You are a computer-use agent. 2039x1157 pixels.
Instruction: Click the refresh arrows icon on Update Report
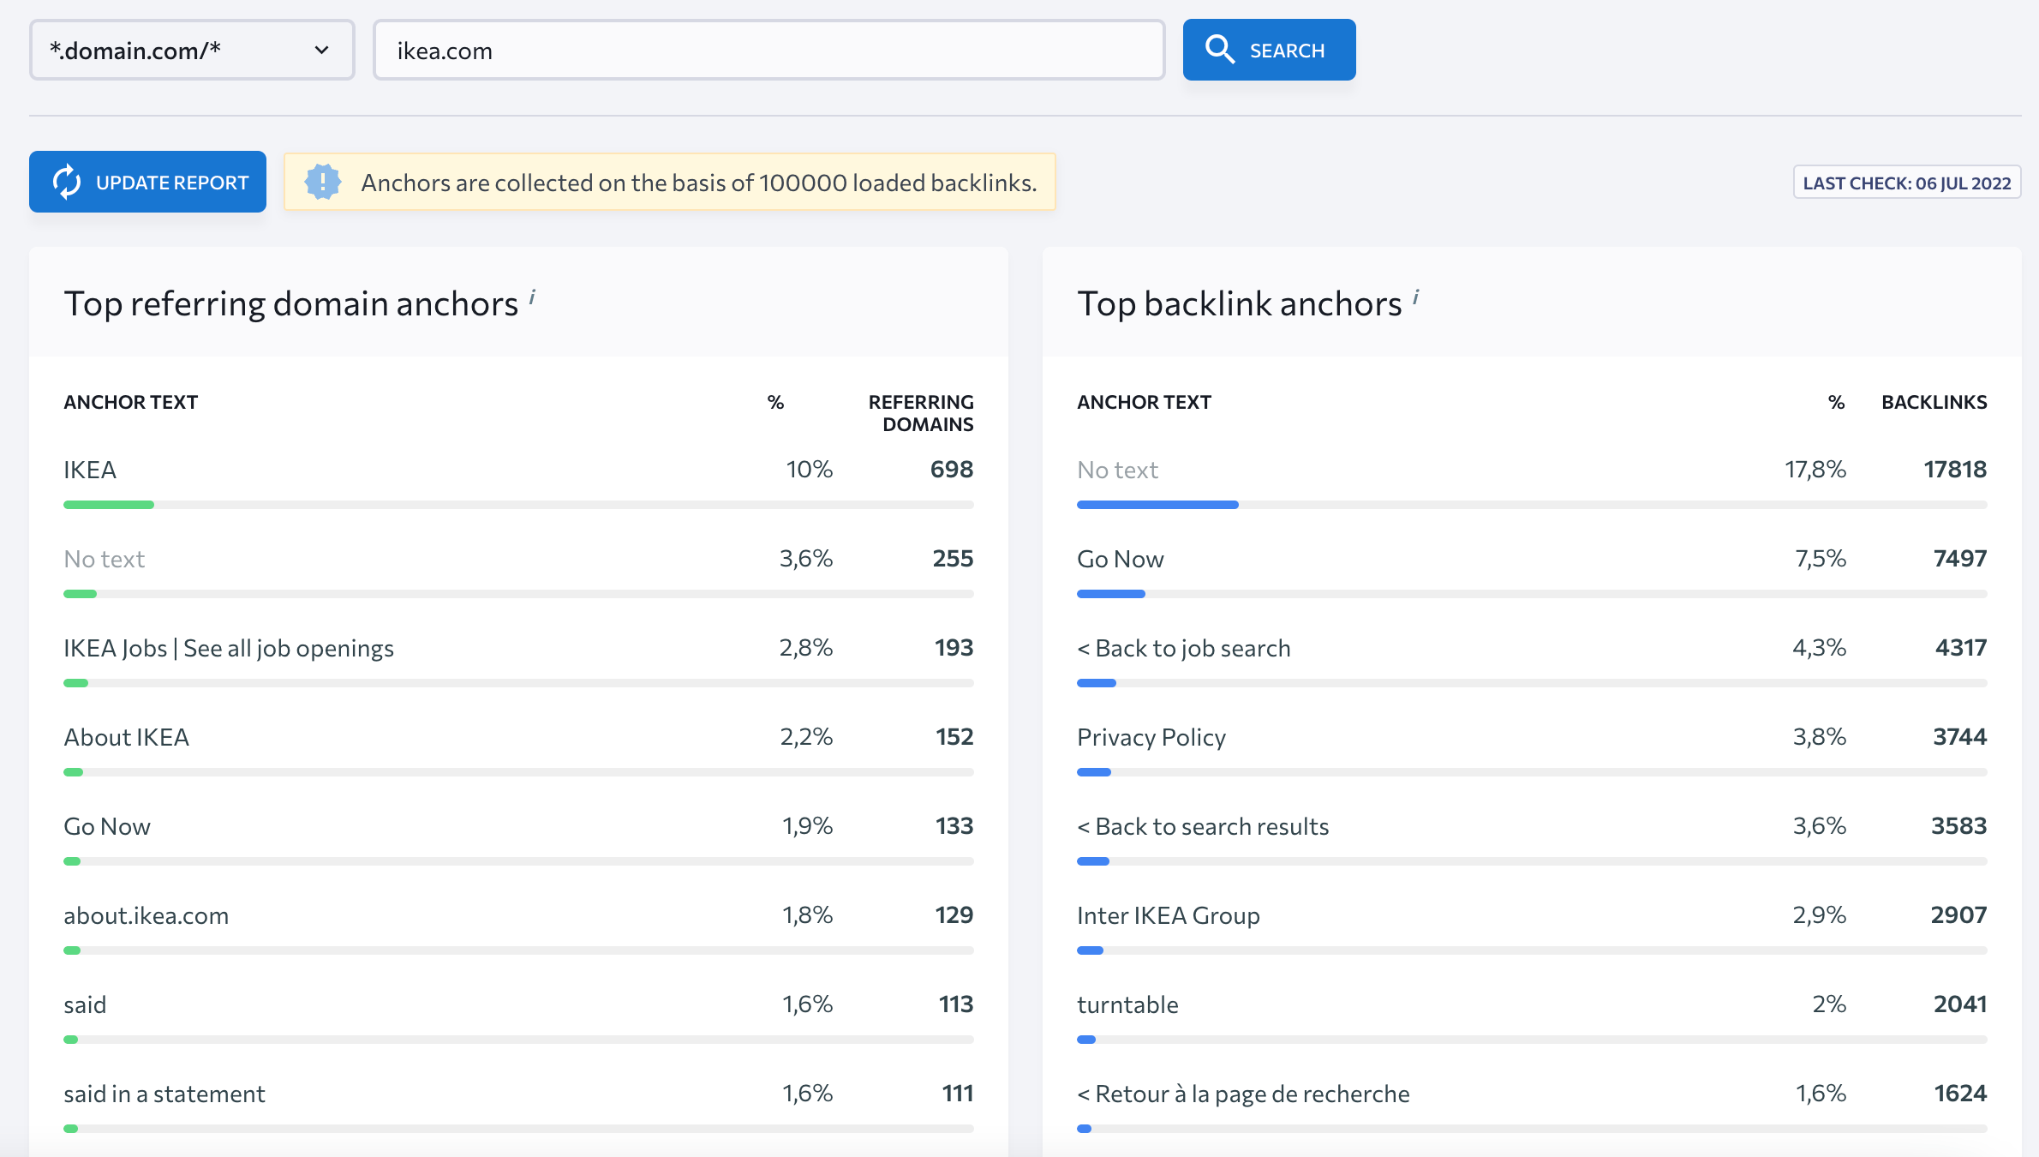point(67,182)
